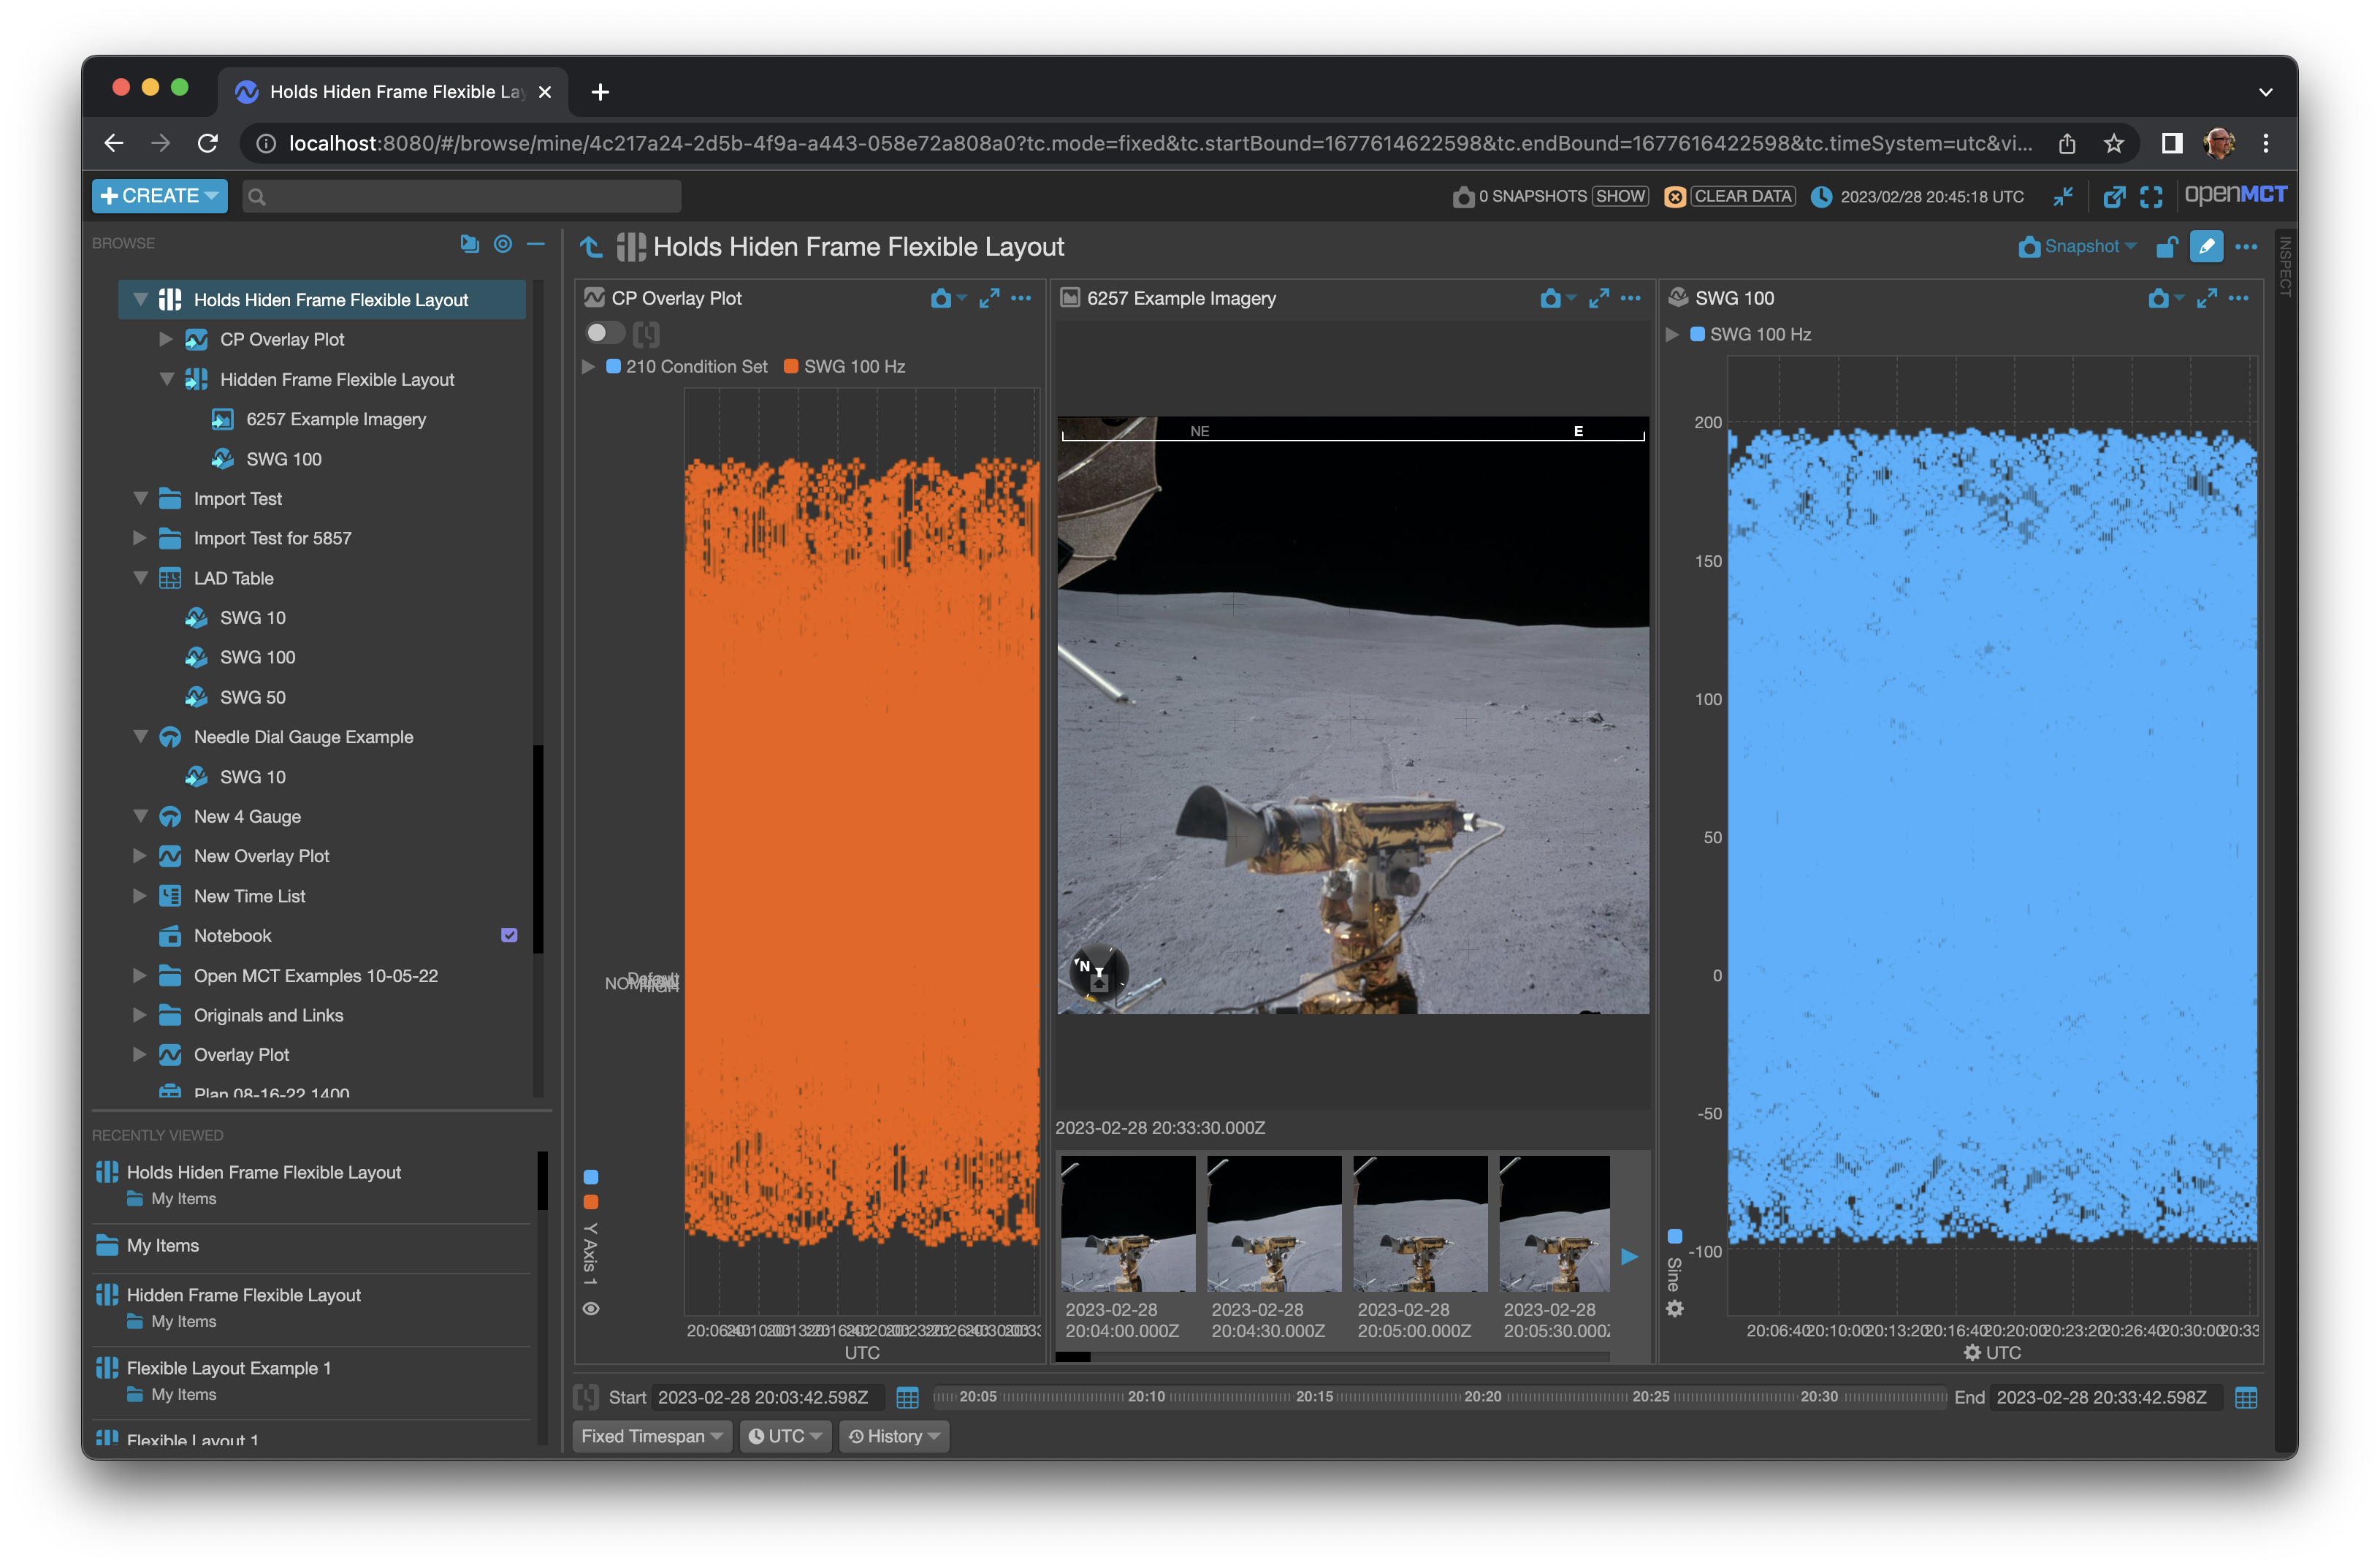The height and width of the screenshot is (1568, 2380).
Task: Click the search input field
Action: (x=462, y=196)
